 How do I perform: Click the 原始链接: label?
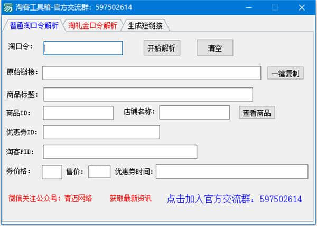[x=22, y=72]
